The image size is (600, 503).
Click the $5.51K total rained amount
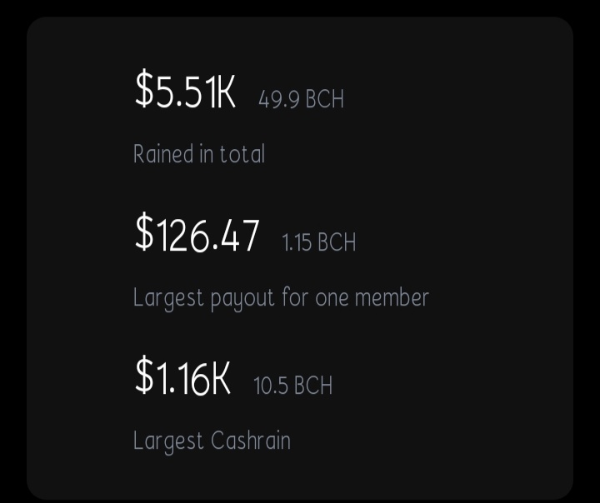point(185,89)
